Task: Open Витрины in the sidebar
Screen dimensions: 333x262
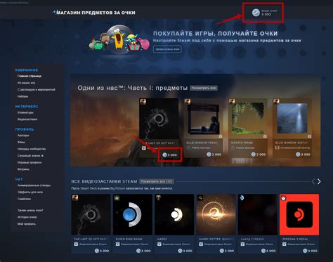Action: (x=23, y=169)
